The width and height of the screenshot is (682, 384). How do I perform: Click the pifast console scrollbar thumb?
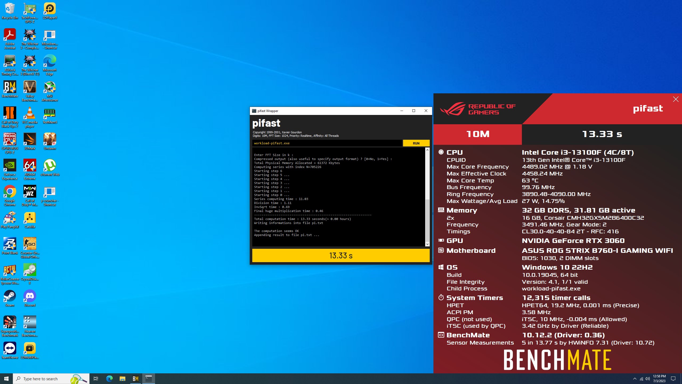427,220
